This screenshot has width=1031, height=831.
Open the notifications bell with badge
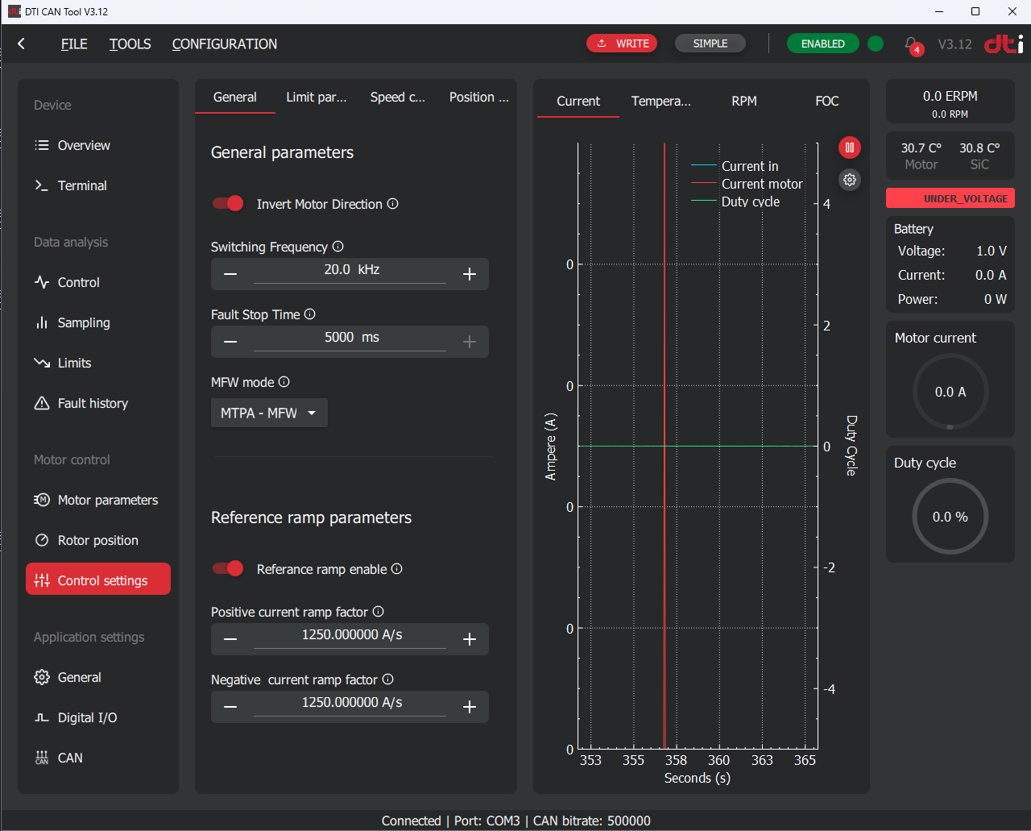pos(912,44)
